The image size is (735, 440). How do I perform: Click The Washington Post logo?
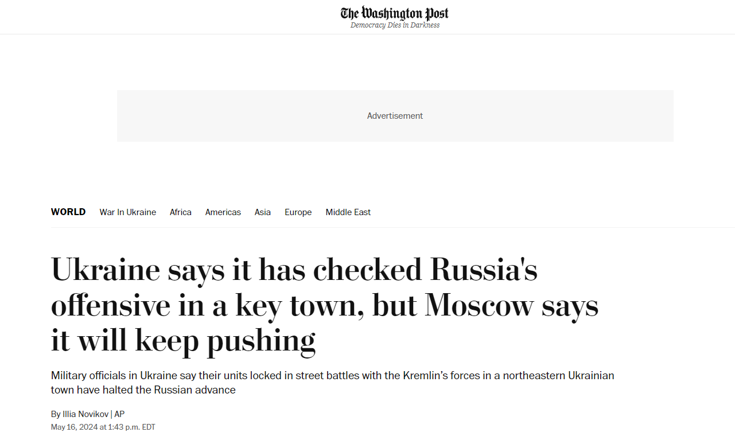point(395,13)
